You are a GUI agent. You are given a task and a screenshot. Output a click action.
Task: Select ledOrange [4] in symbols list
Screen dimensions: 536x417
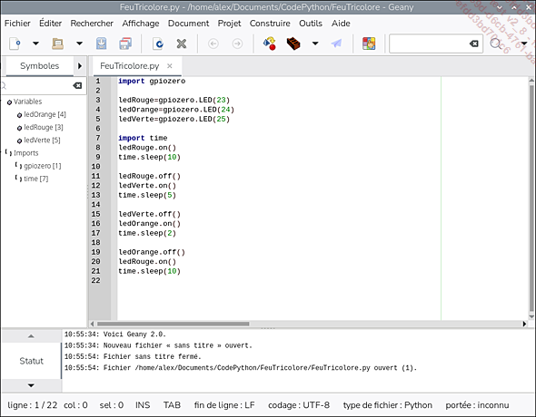tap(45, 114)
